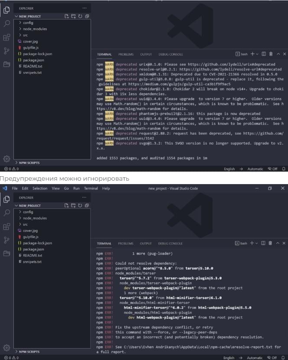Open Terminal menu in lower window
288x360 pixels.
pos(91,188)
